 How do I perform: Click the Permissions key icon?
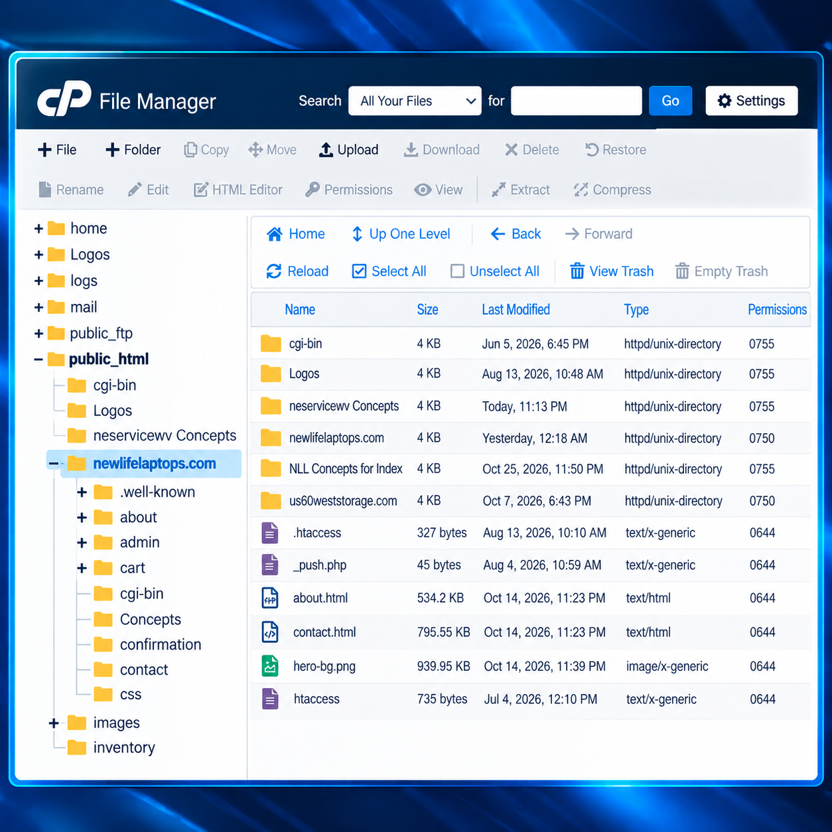point(312,190)
